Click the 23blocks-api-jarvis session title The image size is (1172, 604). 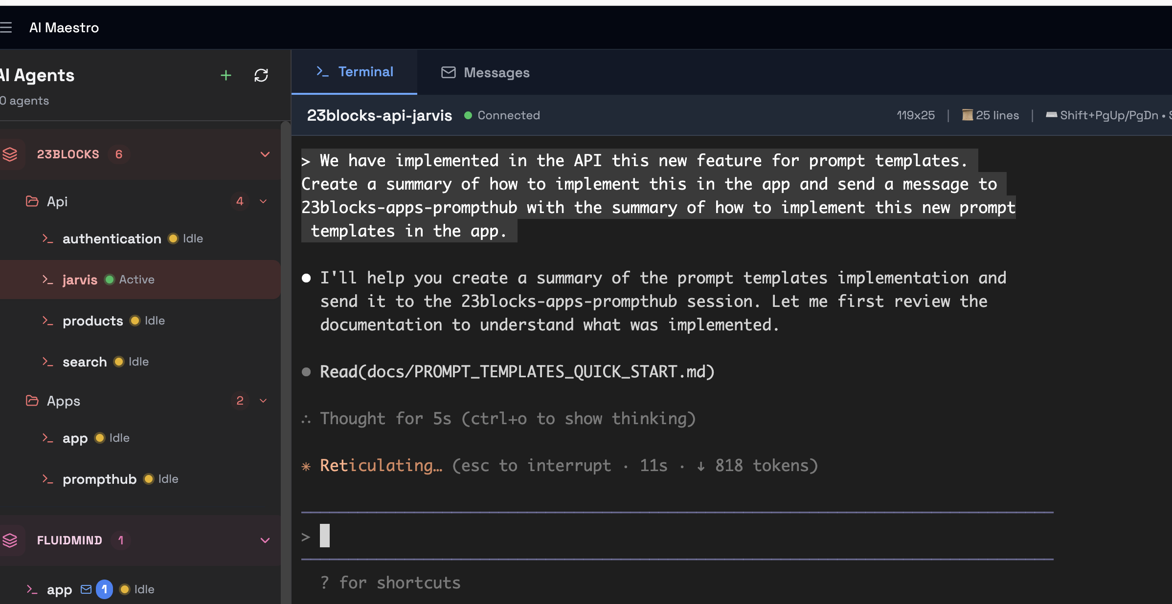pyautogui.click(x=380, y=115)
